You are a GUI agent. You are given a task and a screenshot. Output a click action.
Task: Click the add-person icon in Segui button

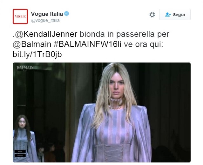168,15
